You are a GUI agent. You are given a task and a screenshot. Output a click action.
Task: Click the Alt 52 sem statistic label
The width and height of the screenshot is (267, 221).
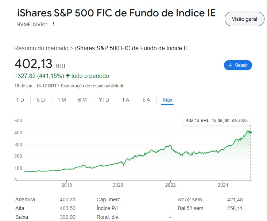click(190, 200)
